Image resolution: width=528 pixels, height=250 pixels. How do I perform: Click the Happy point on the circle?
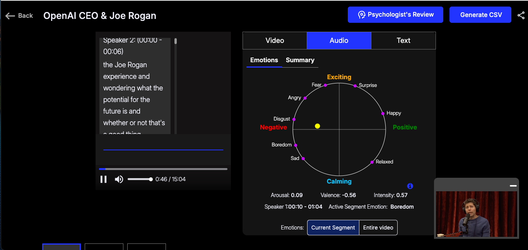(383, 114)
